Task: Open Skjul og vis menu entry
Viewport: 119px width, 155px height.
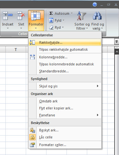Action: coord(65,86)
